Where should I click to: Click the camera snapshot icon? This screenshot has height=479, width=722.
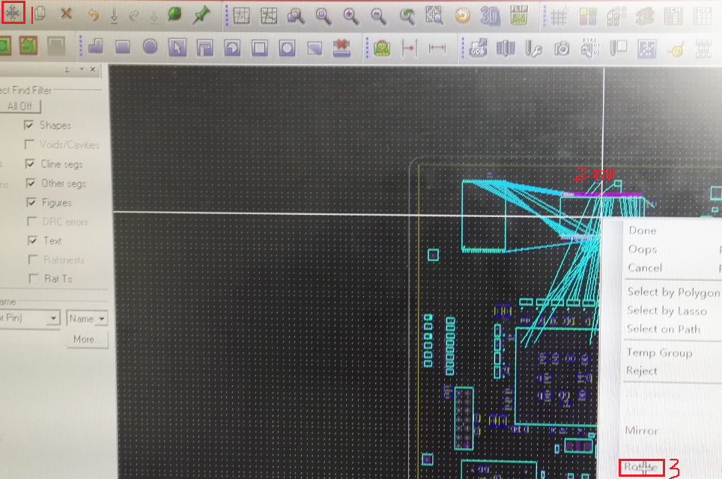562,49
